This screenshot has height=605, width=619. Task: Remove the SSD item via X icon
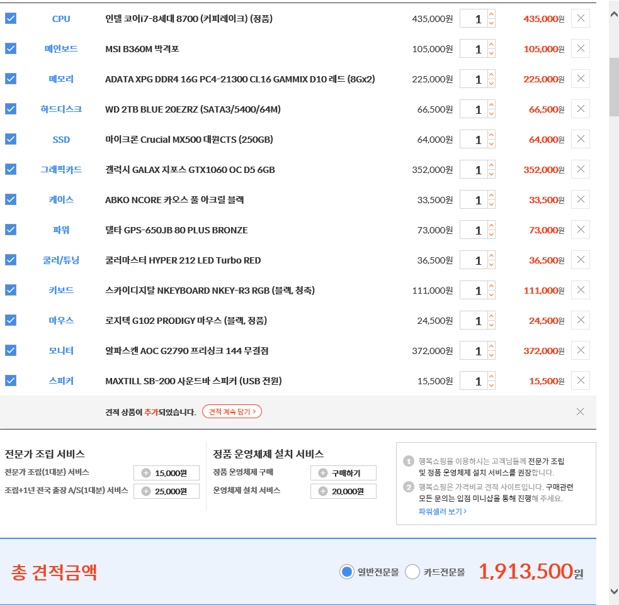(x=581, y=139)
